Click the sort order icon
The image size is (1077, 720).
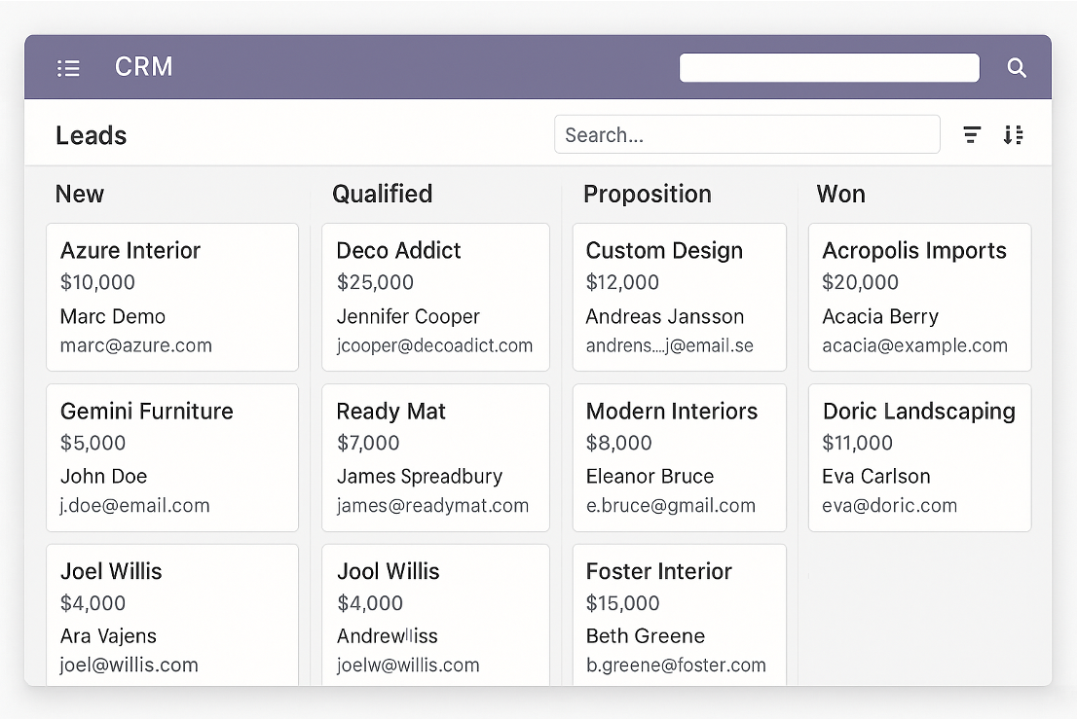[1013, 135]
